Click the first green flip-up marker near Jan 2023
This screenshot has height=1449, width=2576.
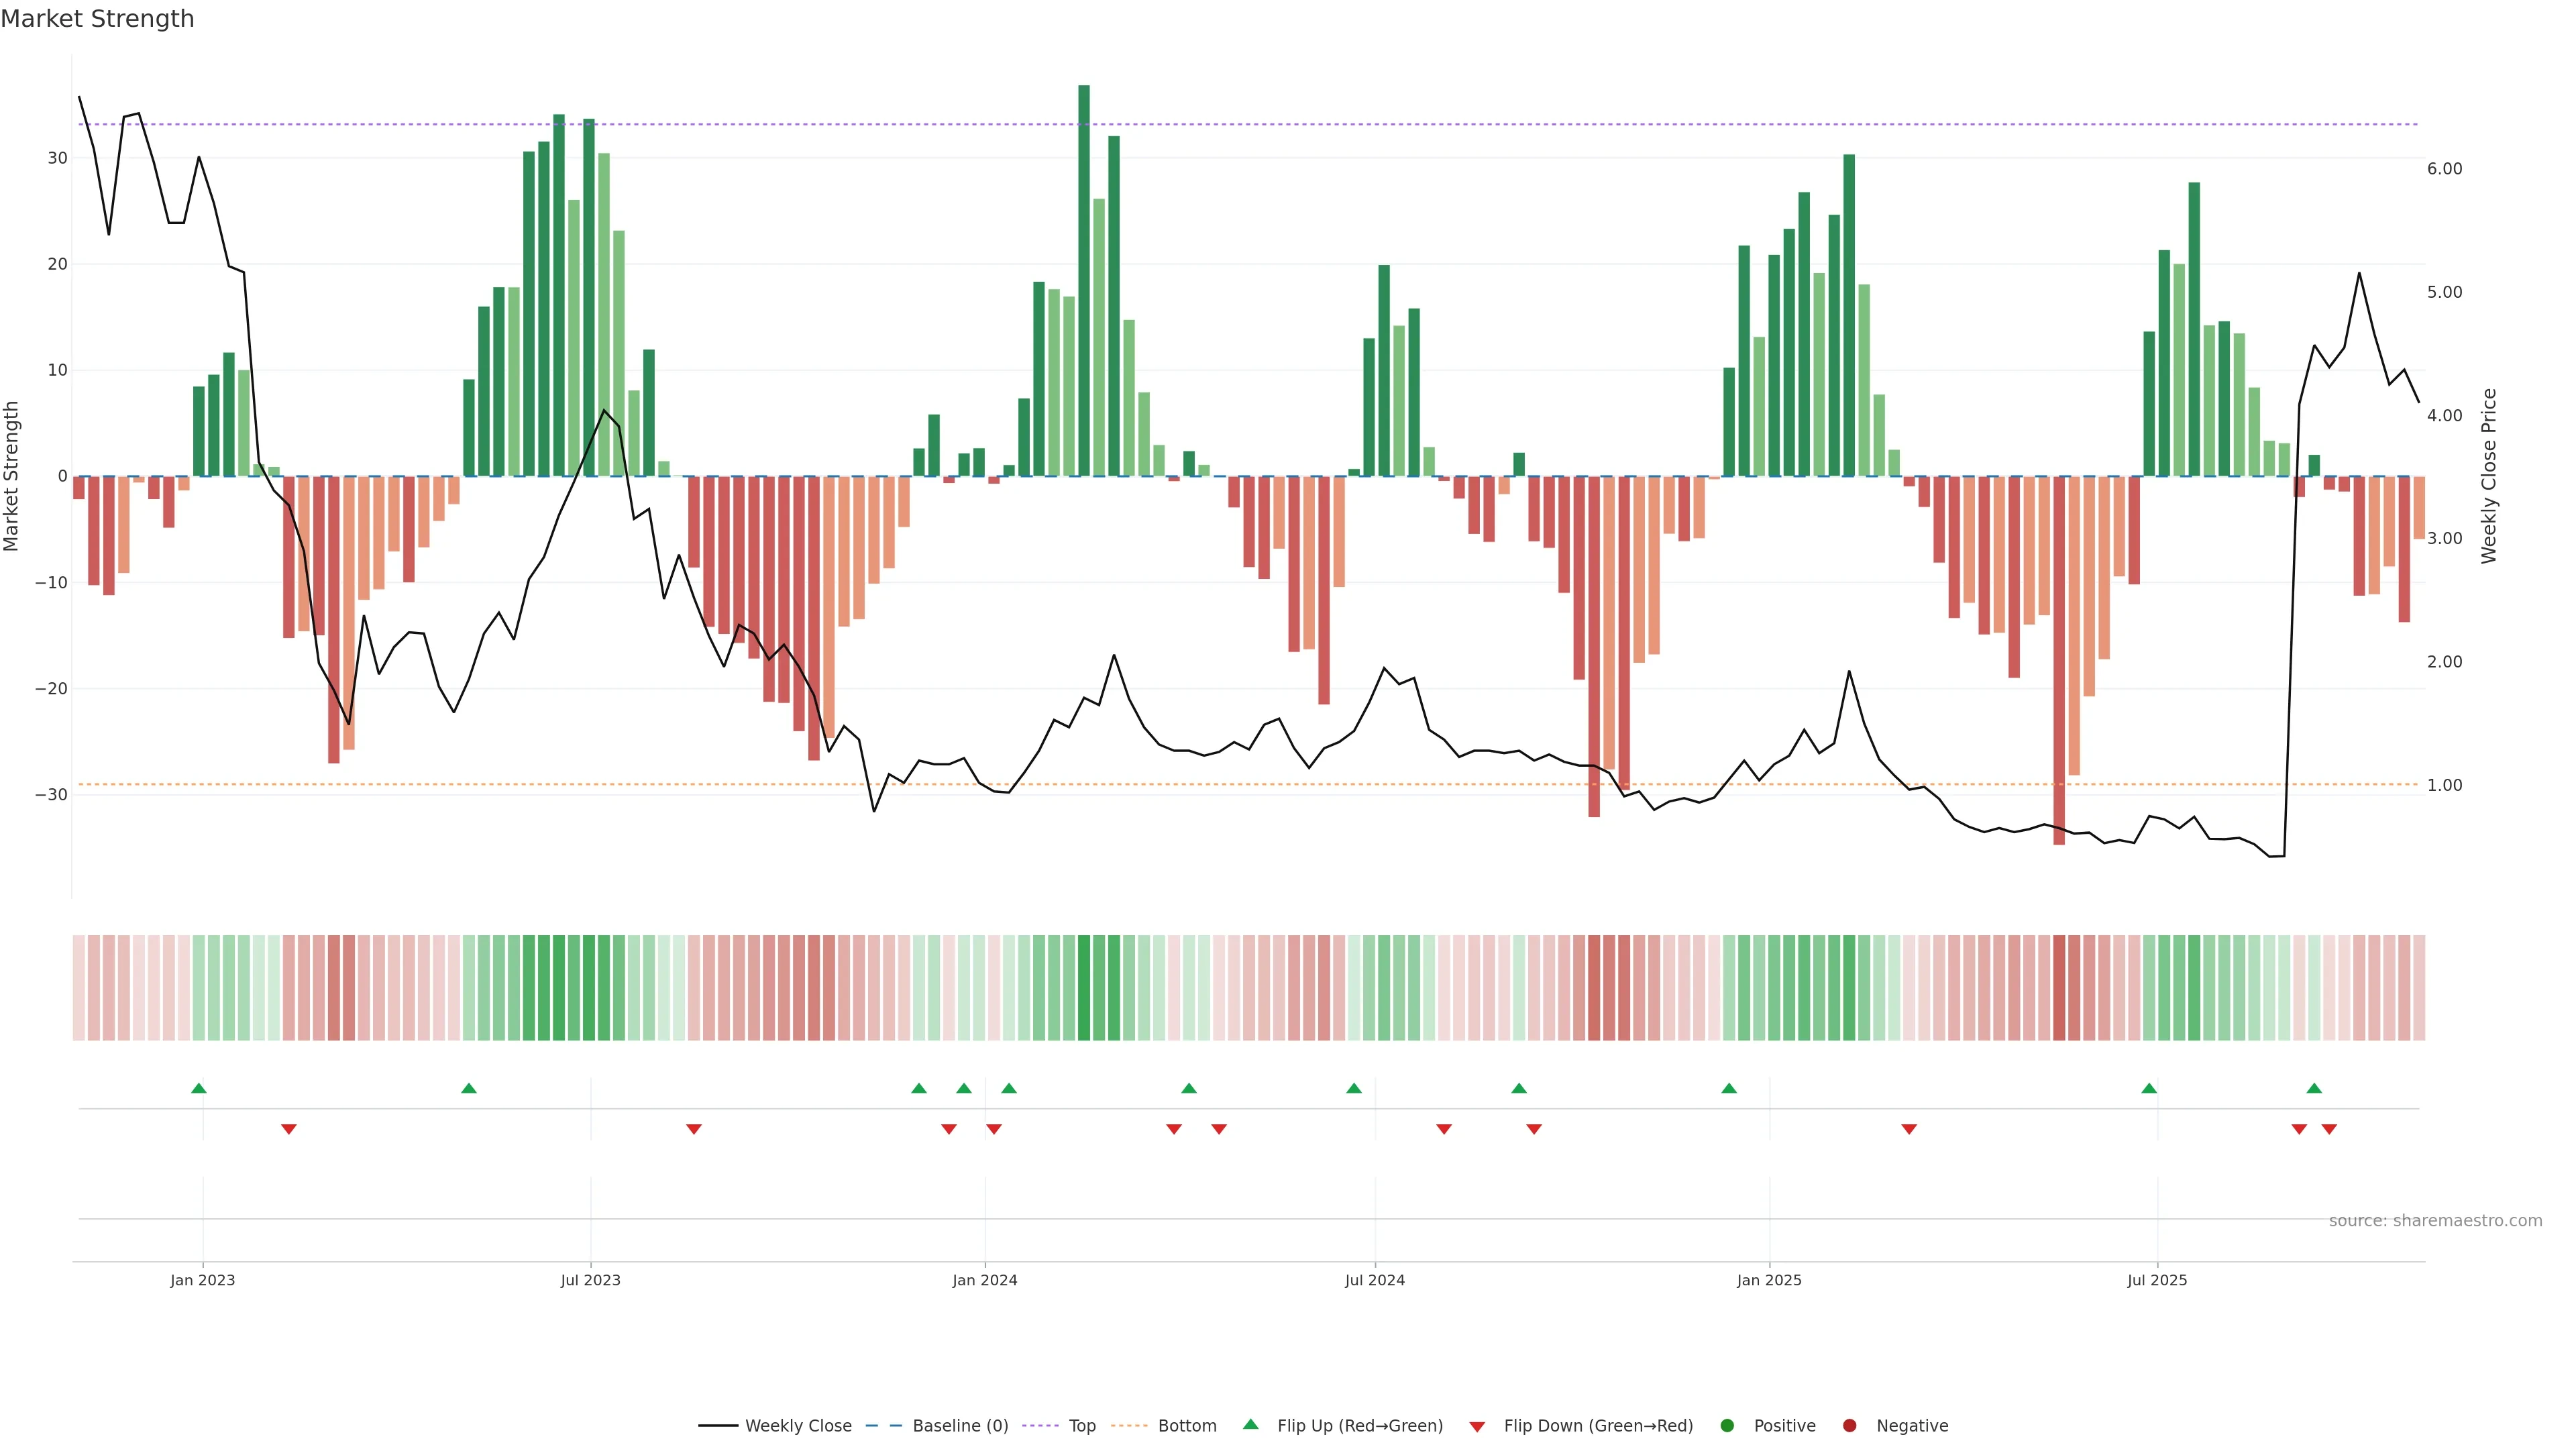click(199, 1088)
